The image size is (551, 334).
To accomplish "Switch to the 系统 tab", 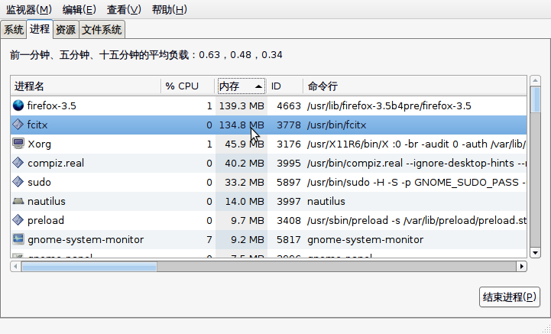I will pyautogui.click(x=13, y=30).
